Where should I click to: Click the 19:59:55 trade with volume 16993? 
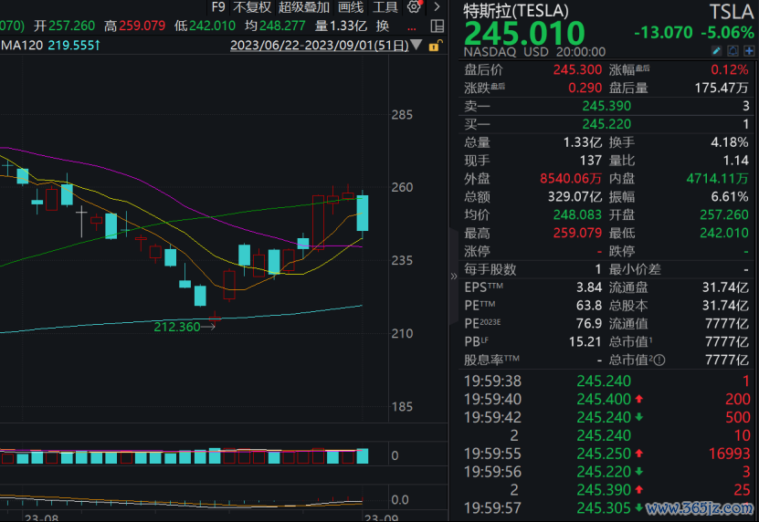607,454
